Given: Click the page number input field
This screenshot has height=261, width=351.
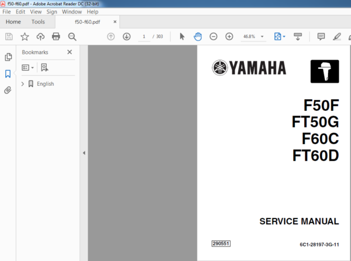Looking at the screenshot, I should point(144,36).
